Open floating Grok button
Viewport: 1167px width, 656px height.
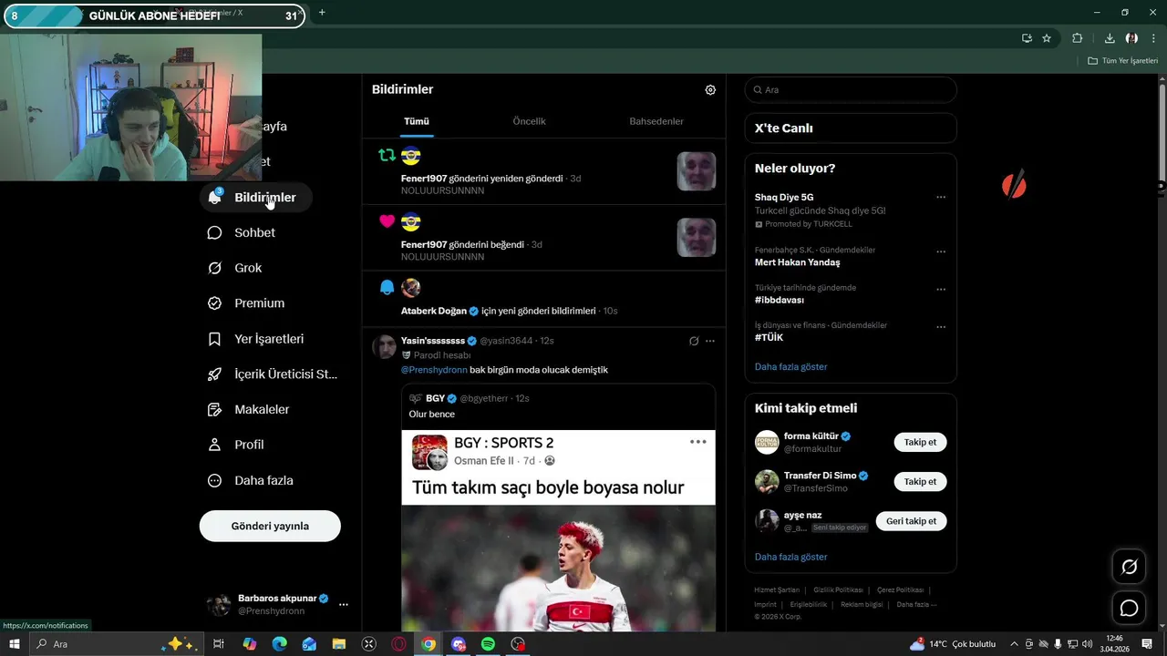(1129, 567)
